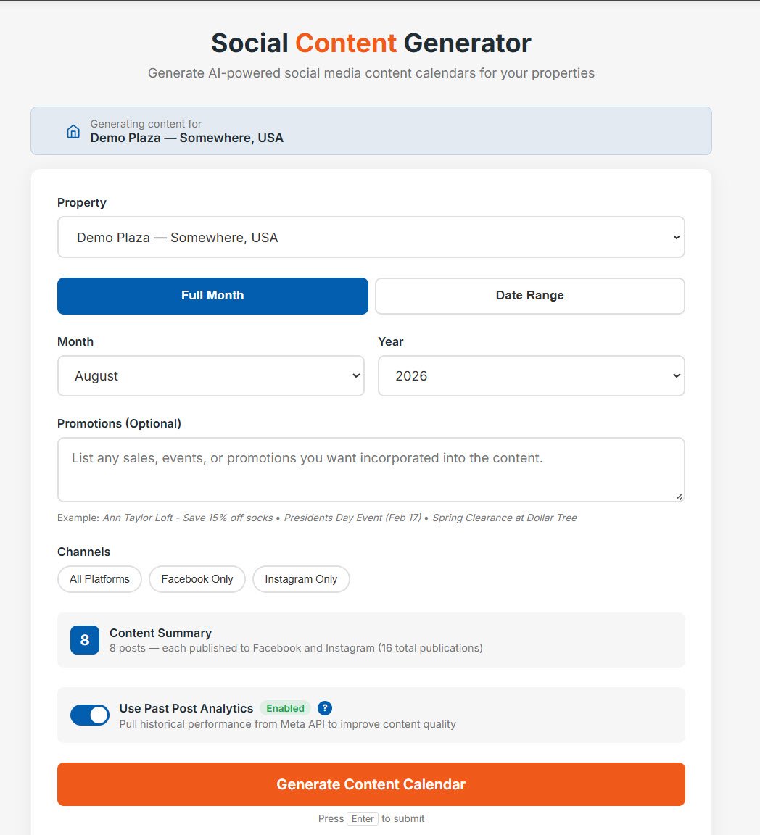
Task: Switch to the Full Month tab
Action: (212, 295)
